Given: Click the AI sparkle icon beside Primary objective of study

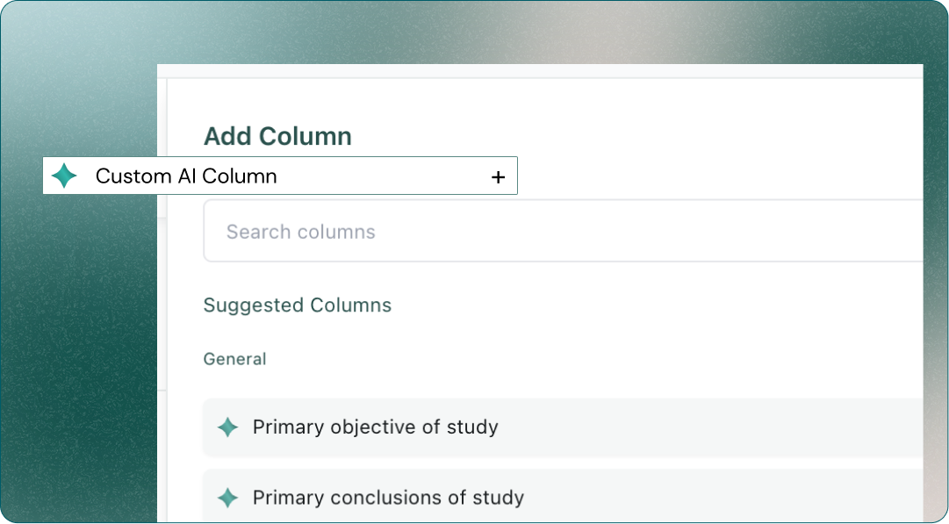Looking at the screenshot, I should click(x=227, y=427).
